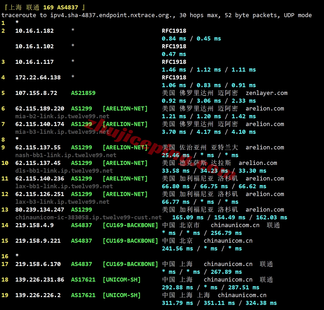324x310 pixels.
Task: Click hostname mia-b2-link.ip.twelve99.net
Action: tap(62, 116)
